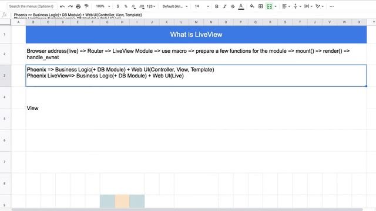Open the borders menu
376x211 pixels.
[261, 6]
